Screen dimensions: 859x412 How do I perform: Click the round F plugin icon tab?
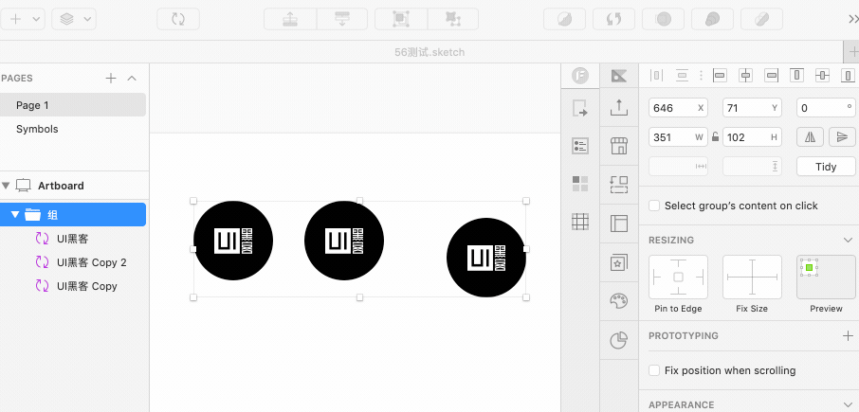(x=579, y=76)
